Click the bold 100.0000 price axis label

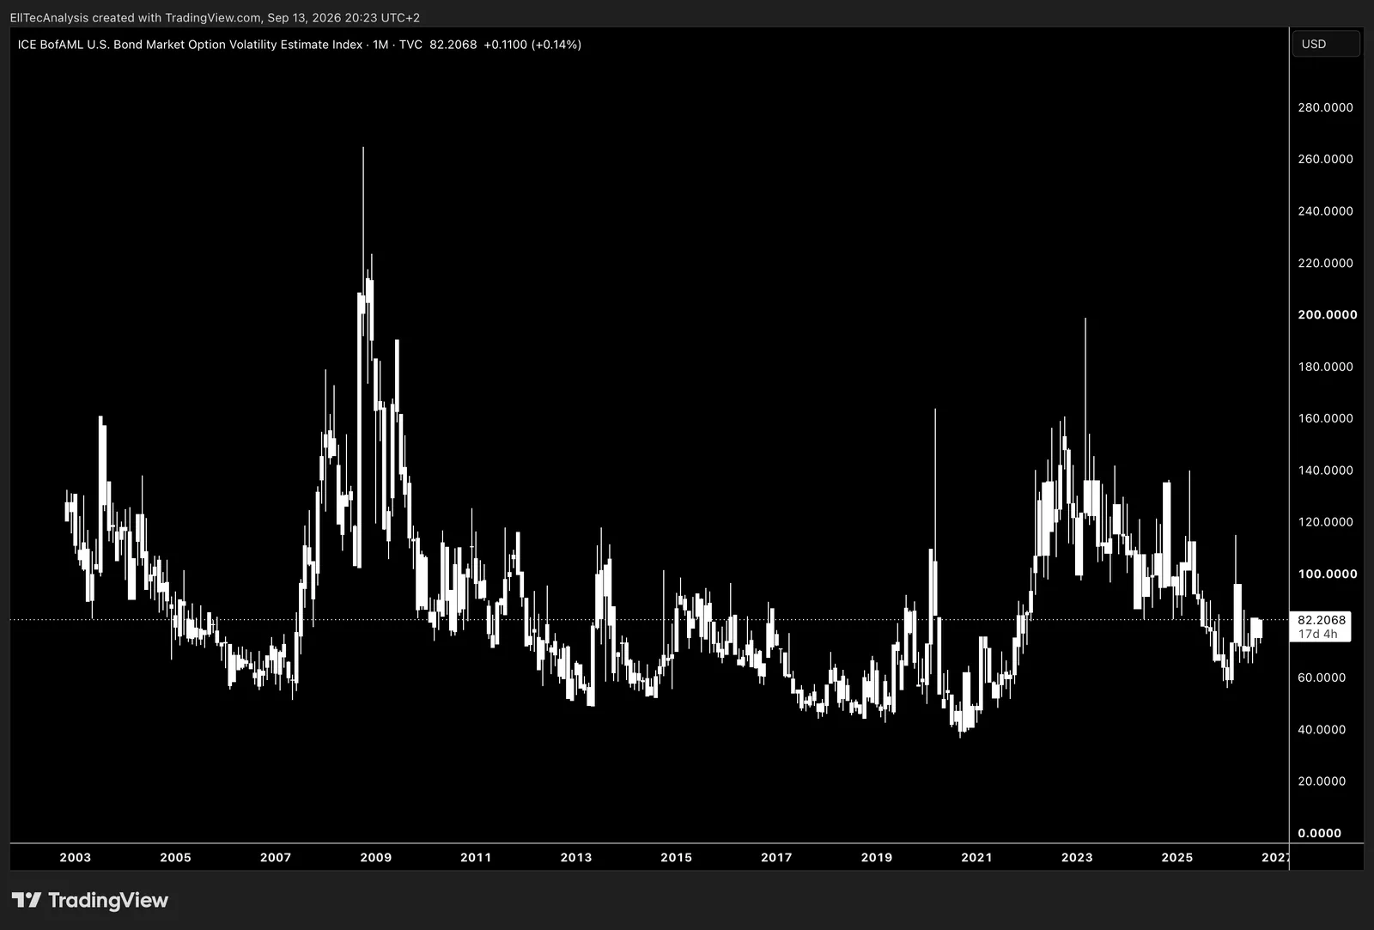click(1328, 574)
